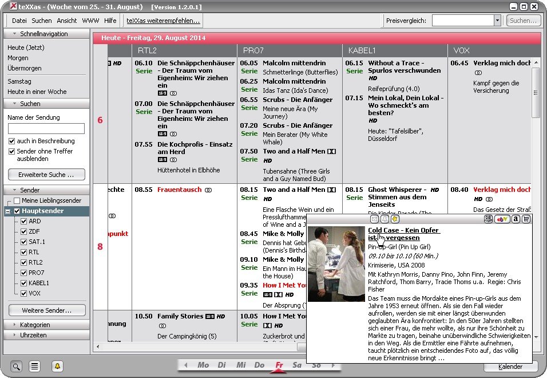
Task: Expand the Kategorien panel
Action: [46, 325]
